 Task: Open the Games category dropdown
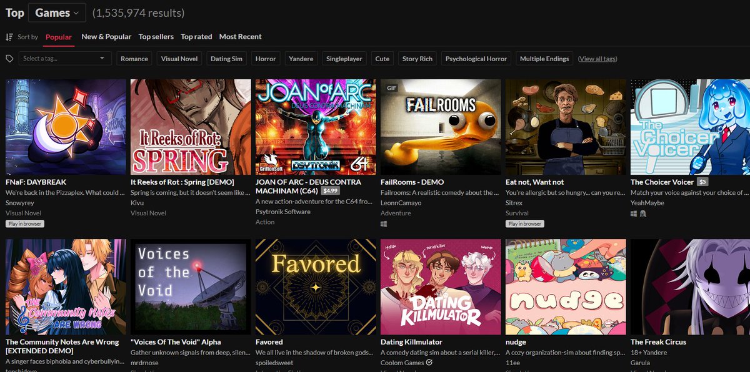tap(57, 12)
